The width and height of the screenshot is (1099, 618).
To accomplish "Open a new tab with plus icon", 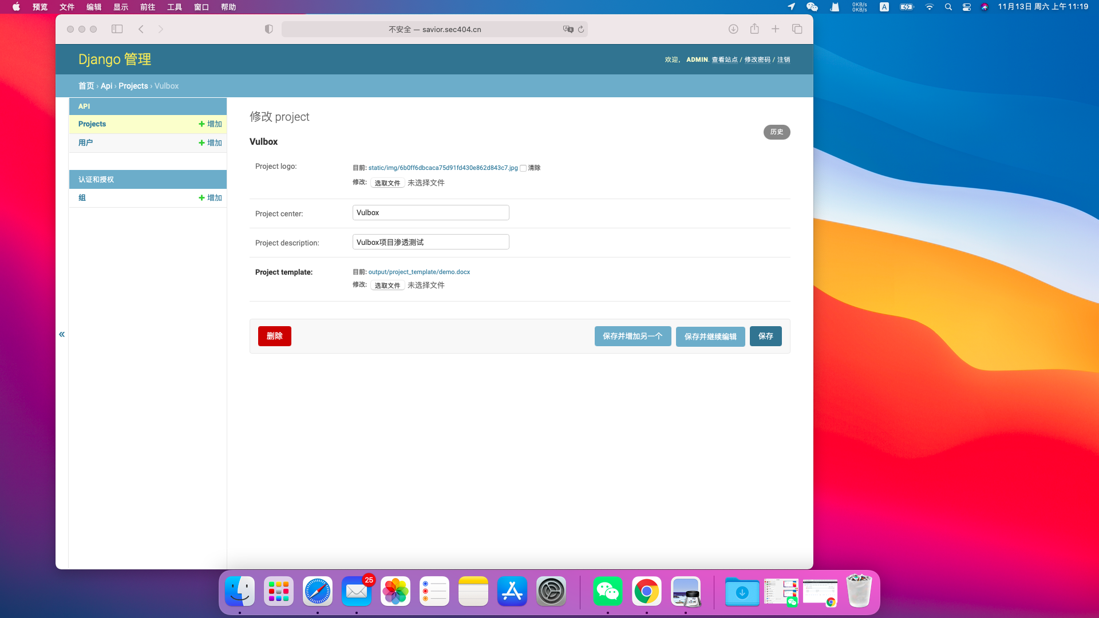I will [x=775, y=29].
